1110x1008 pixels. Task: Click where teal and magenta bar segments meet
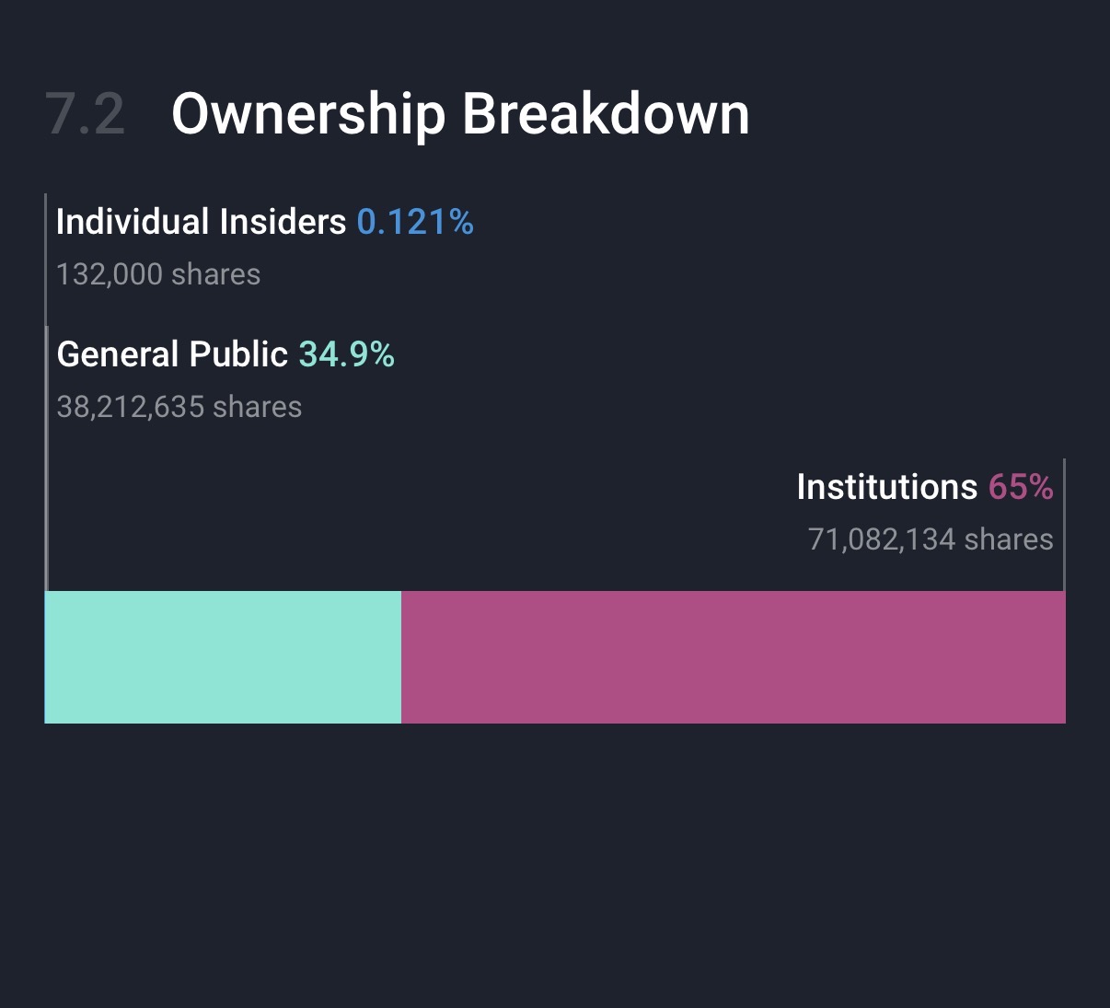pos(401,657)
